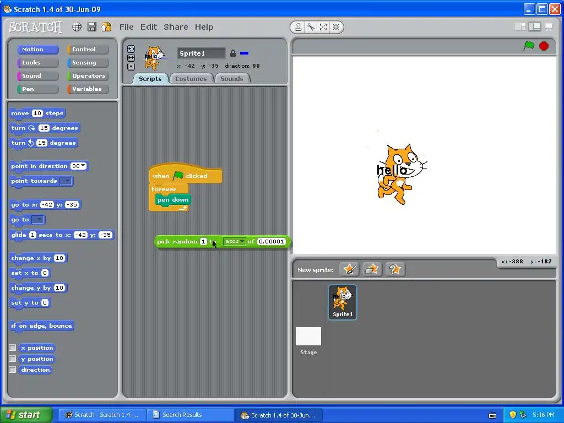Click the security shield tray icon

[513, 415]
